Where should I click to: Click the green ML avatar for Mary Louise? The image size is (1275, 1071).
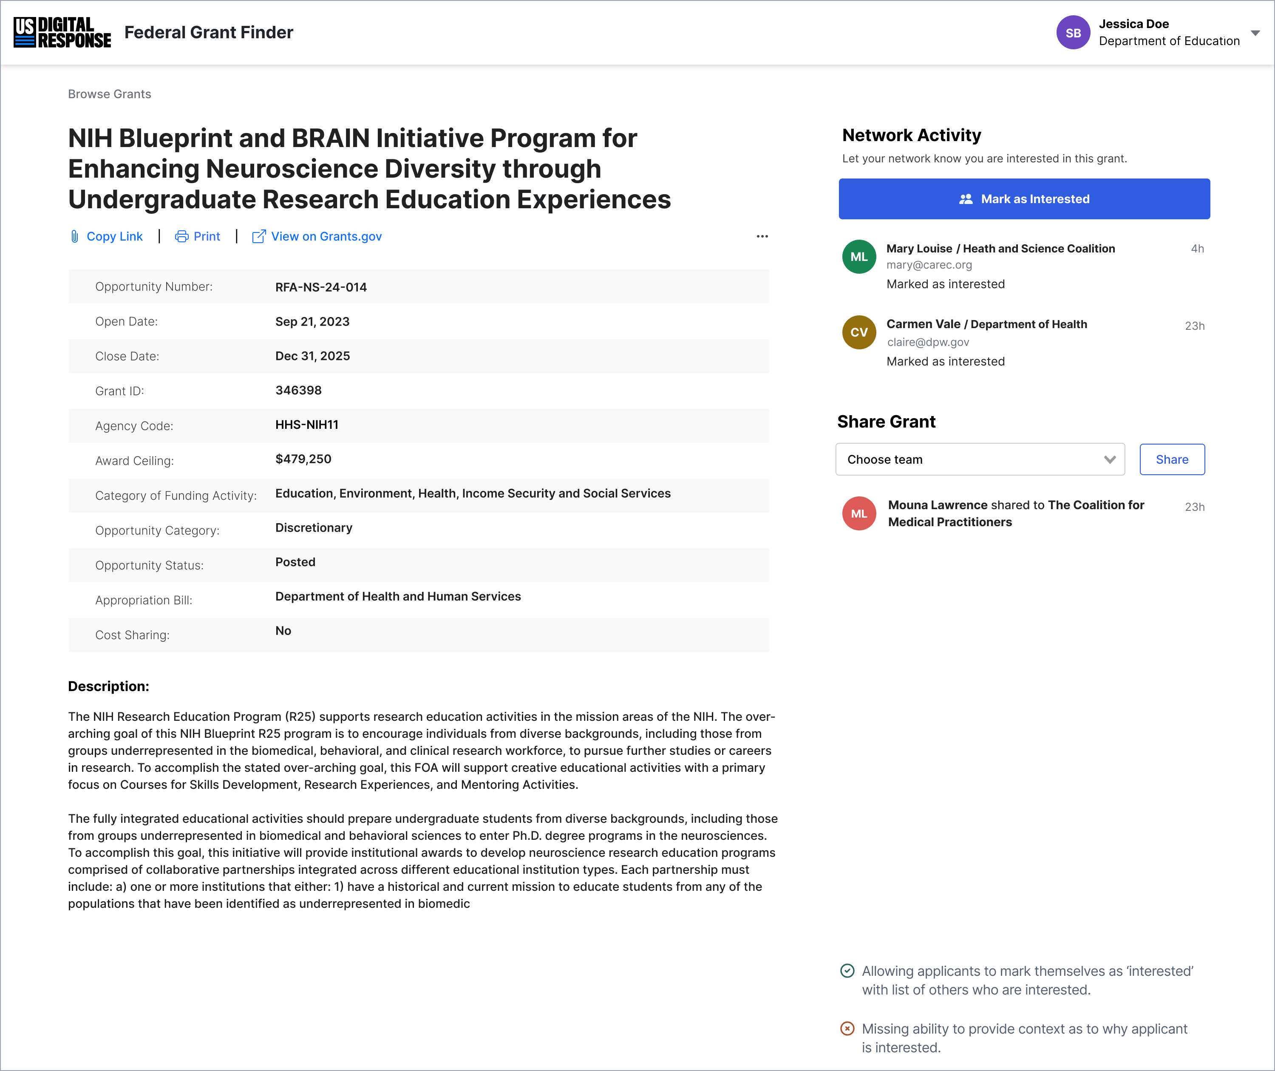click(x=858, y=257)
